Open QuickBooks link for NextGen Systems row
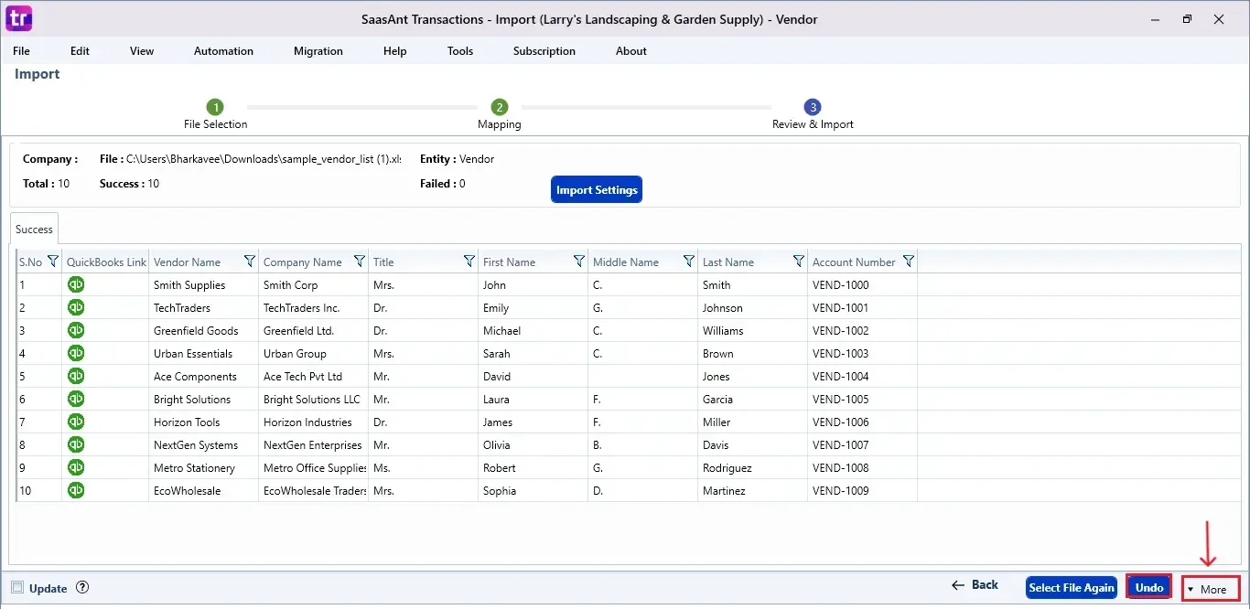 click(x=76, y=444)
